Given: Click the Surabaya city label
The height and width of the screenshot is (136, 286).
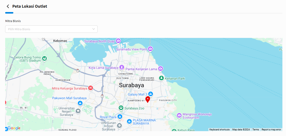Looking at the screenshot, I should coord(132,85).
